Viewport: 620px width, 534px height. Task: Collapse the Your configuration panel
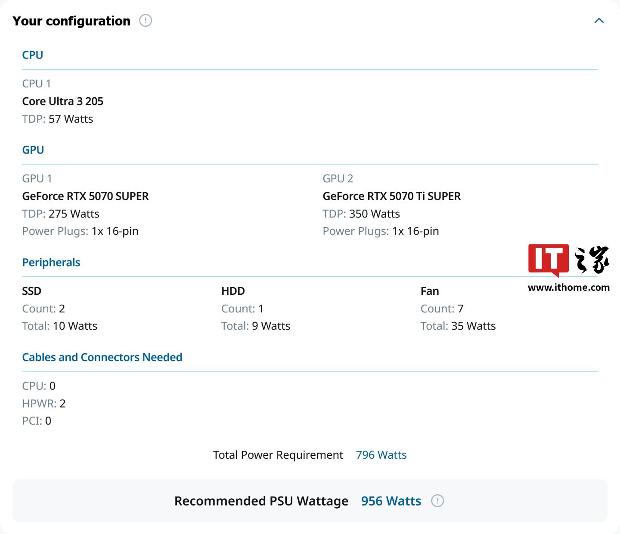(x=599, y=21)
